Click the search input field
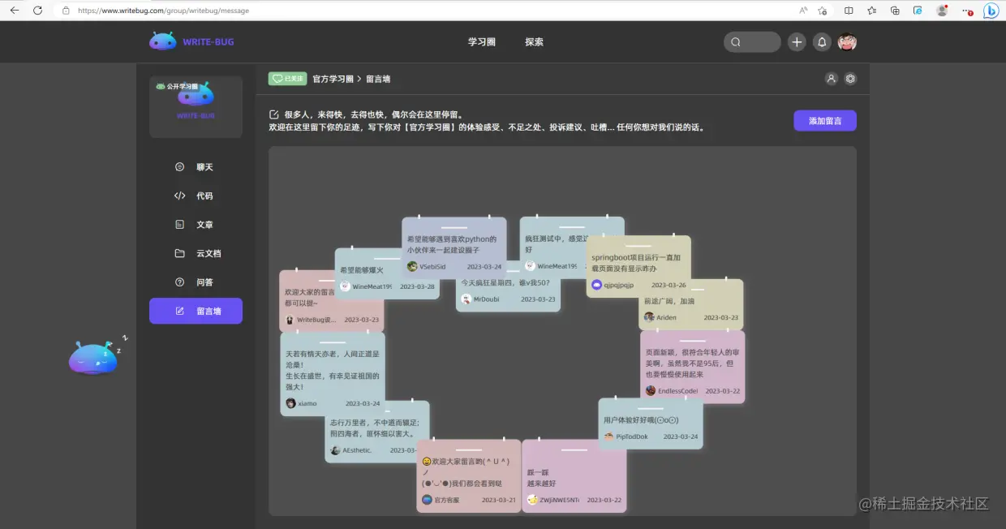The height and width of the screenshot is (529, 1006). coord(751,41)
